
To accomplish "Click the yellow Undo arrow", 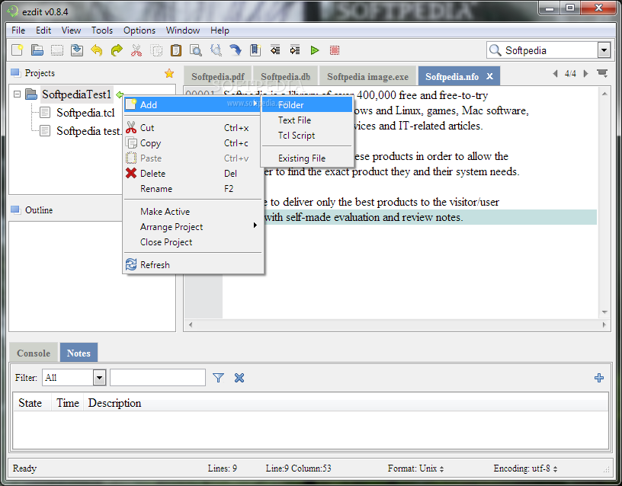I will (97, 50).
